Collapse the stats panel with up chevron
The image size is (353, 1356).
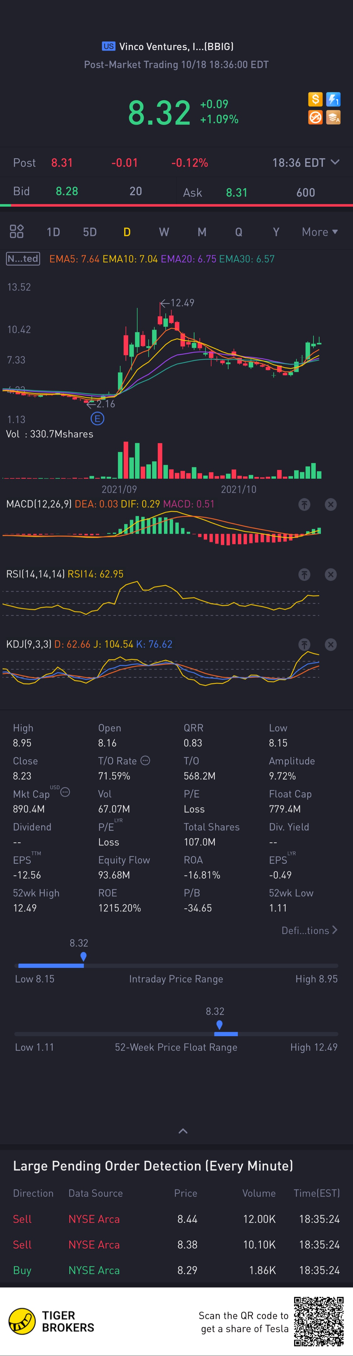coord(183,1131)
